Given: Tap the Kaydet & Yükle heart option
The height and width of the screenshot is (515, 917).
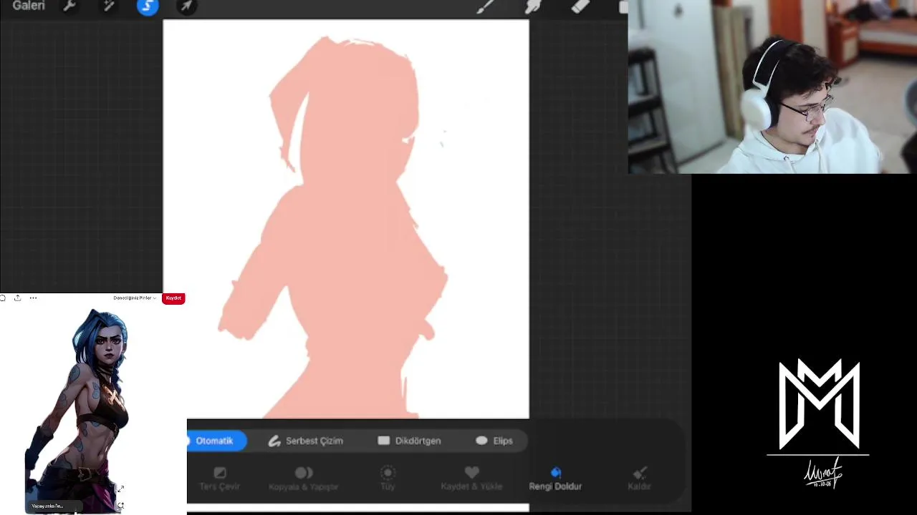Looking at the screenshot, I should (471, 479).
